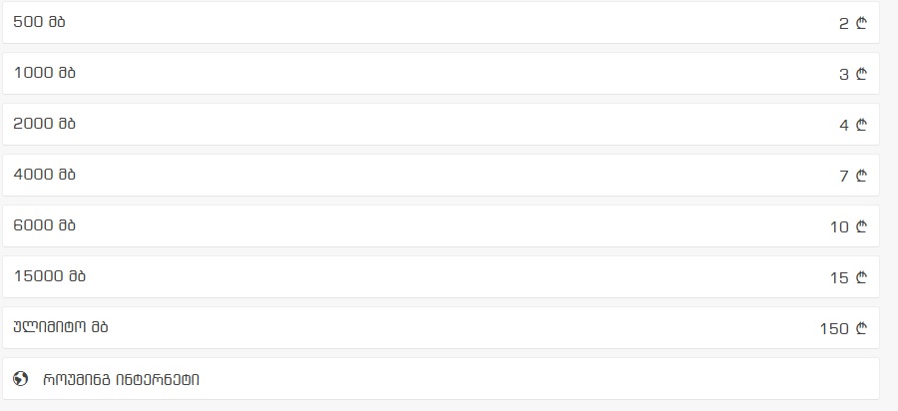
Task: Click the price 10 of the 6000 მბ package
Action: click(838, 226)
